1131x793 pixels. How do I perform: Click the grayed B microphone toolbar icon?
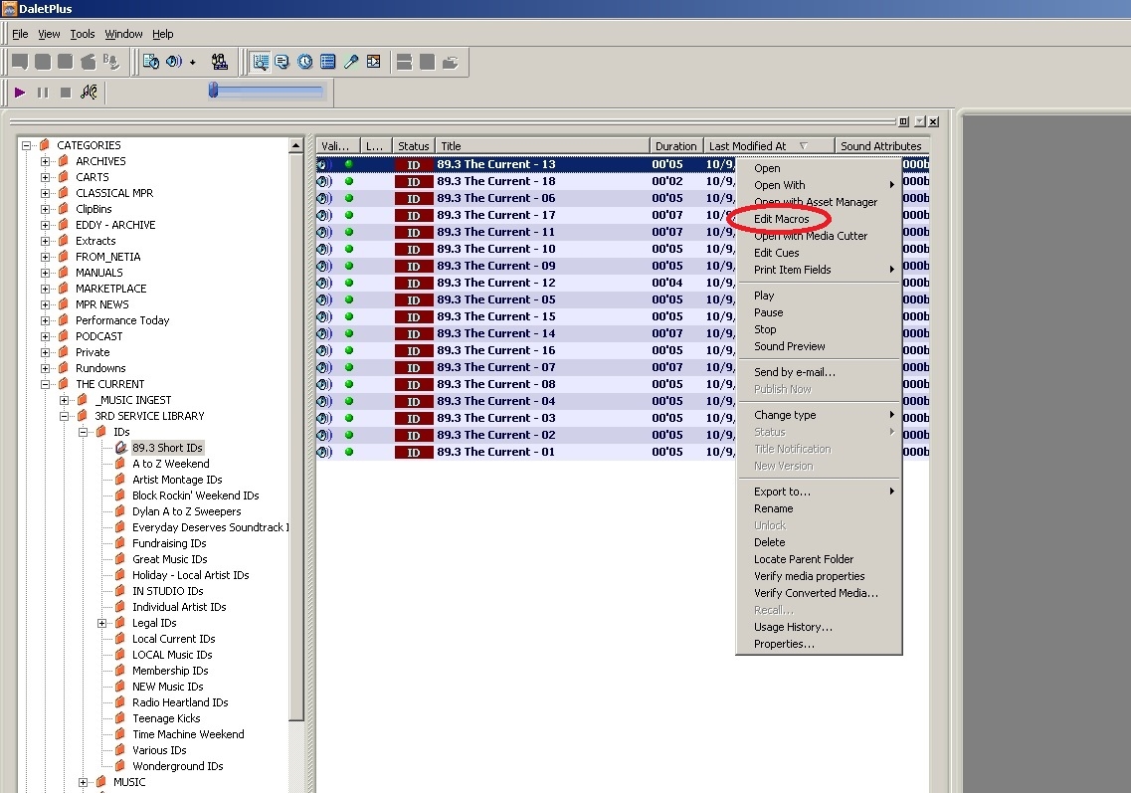[111, 62]
